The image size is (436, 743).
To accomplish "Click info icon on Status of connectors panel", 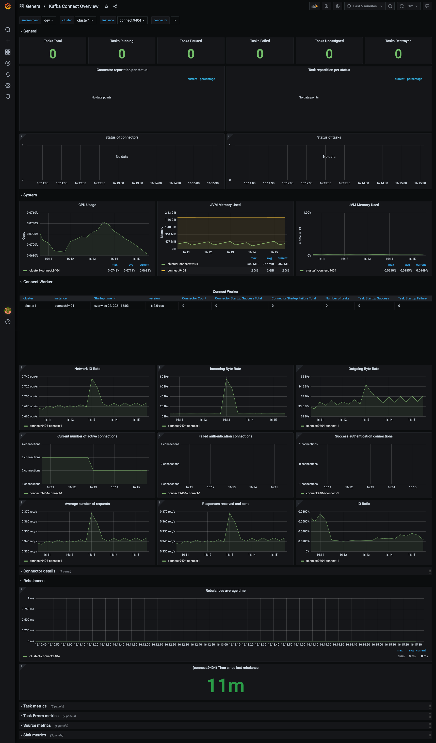I will pyautogui.click(x=22, y=136).
